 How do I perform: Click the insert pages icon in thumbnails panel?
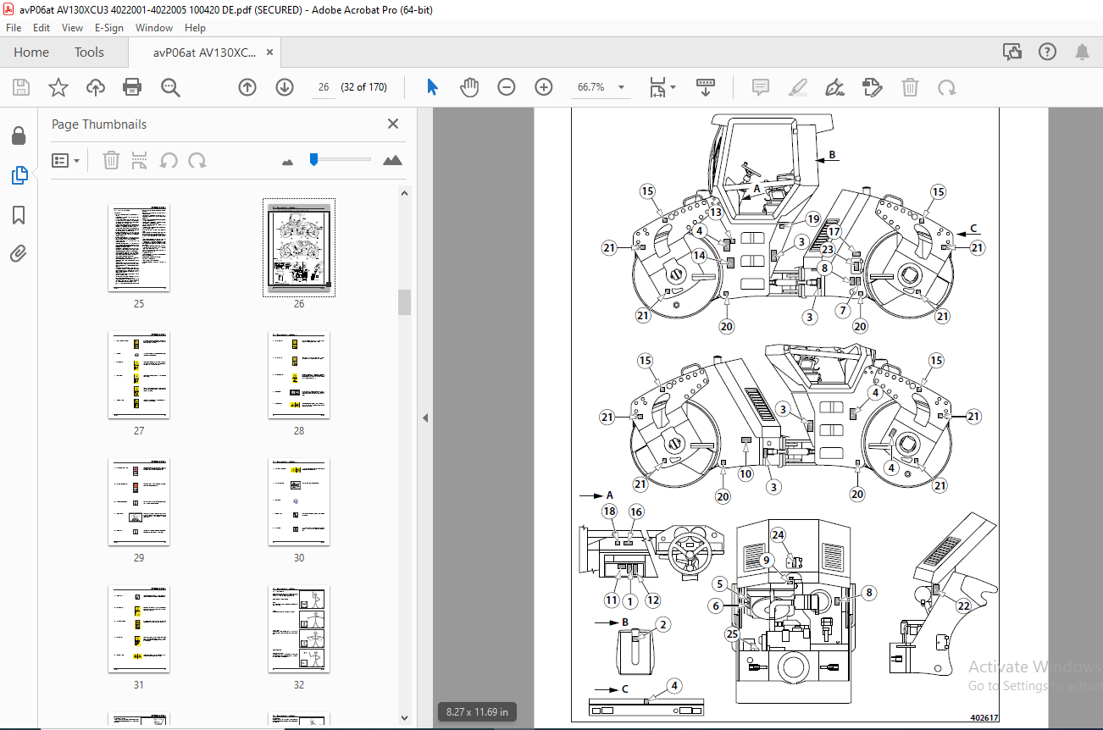[140, 160]
